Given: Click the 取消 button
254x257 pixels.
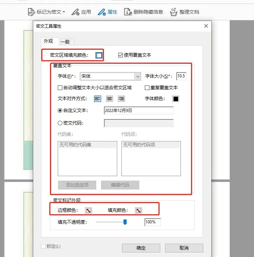Looking at the screenshot, I should pos(184,248).
